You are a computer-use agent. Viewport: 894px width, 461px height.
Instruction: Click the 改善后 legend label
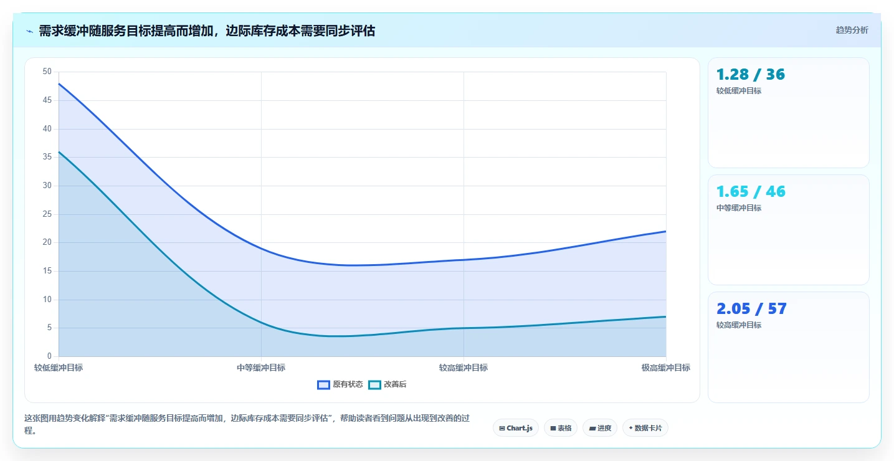point(395,385)
